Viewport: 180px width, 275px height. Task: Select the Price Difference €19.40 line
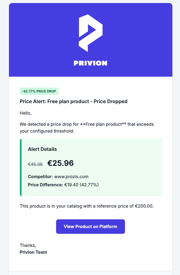(64, 185)
